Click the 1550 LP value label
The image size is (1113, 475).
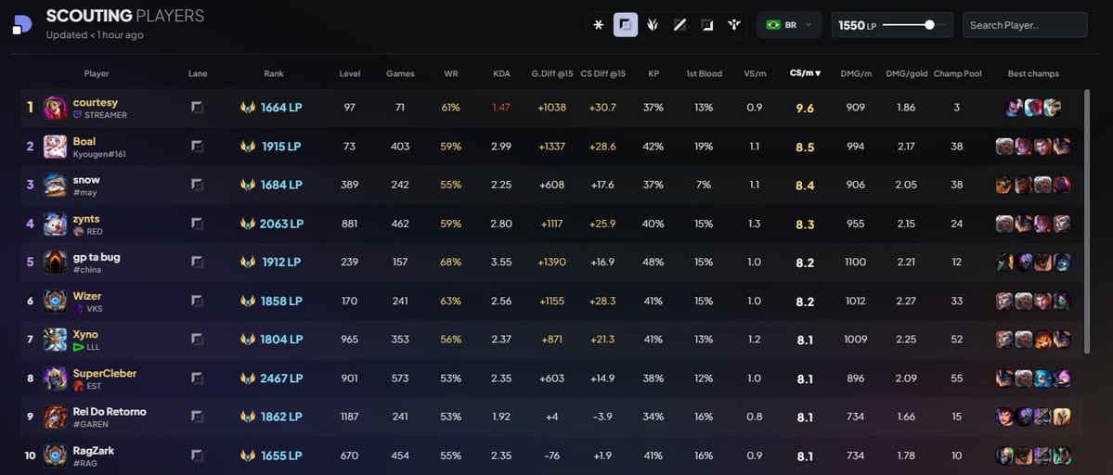click(x=857, y=26)
